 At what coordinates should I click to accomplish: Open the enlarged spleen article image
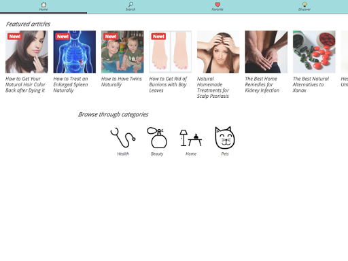(75, 52)
